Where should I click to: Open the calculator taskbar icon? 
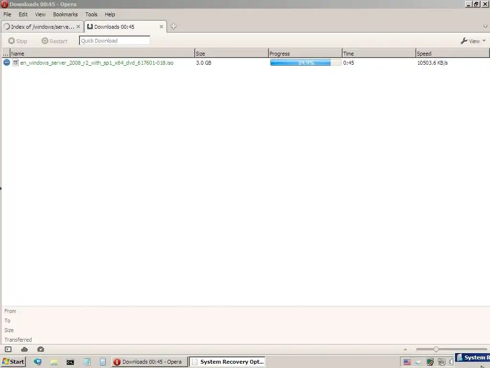(x=103, y=362)
